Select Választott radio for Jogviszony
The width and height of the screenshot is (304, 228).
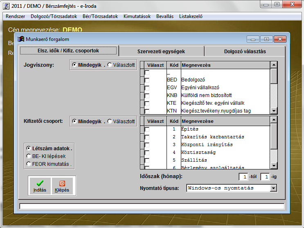coord(110,65)
